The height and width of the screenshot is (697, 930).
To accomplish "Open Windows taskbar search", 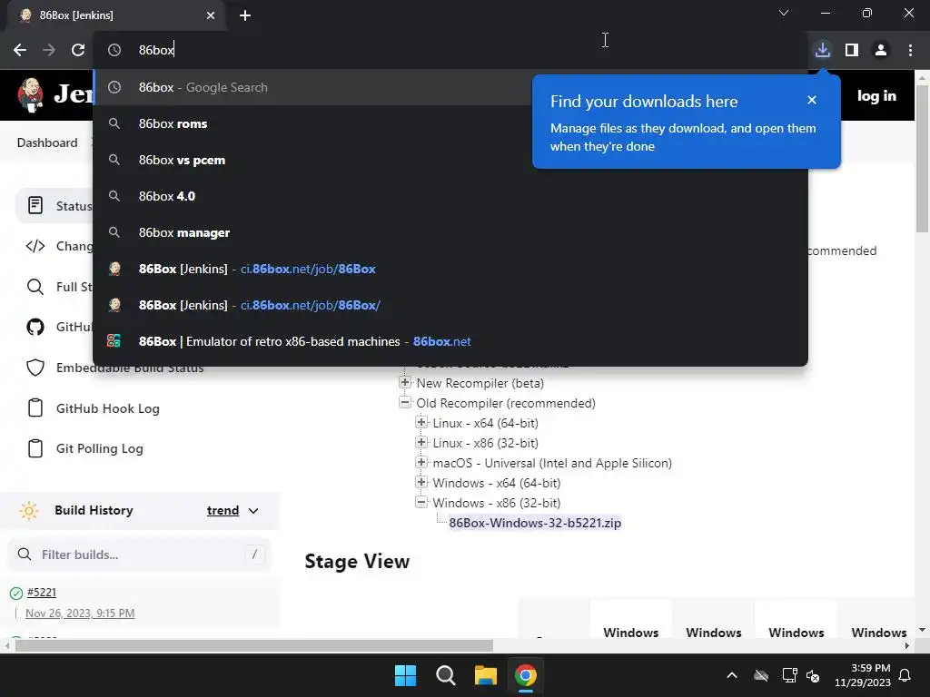I will [445, 675].
